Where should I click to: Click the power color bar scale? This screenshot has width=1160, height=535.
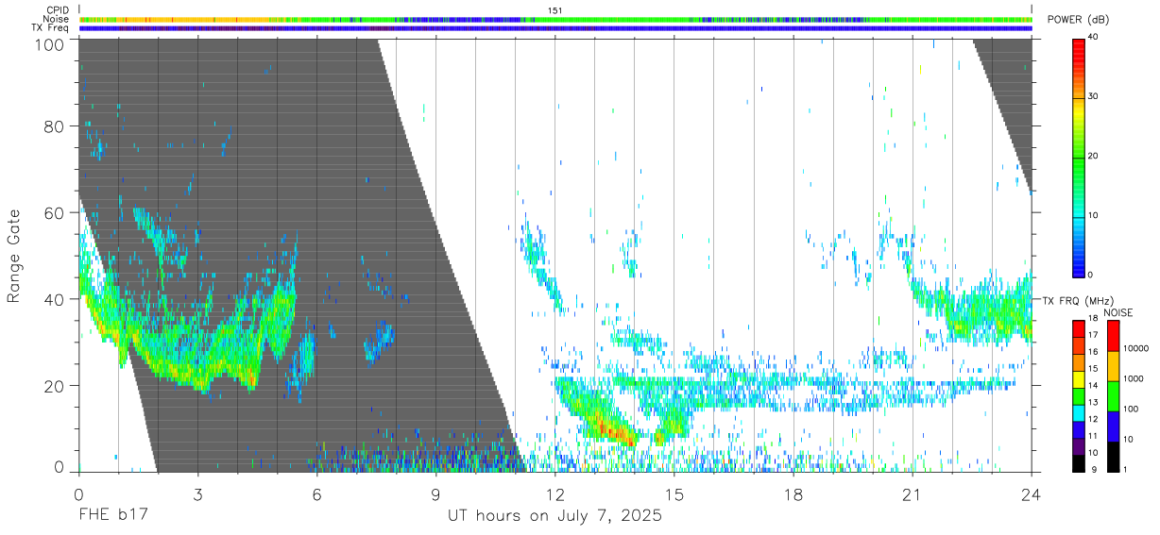pyautogui.click(x=1078, y=157)
